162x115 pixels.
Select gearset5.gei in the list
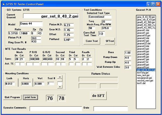146,54
